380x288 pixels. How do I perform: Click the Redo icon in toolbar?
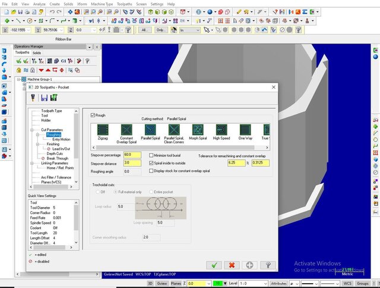(59, 12)
